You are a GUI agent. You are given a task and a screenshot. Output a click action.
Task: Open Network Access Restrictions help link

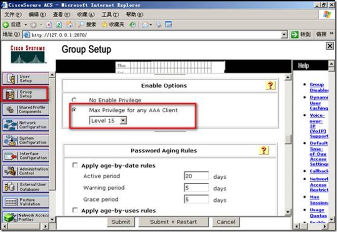[319, 185]
